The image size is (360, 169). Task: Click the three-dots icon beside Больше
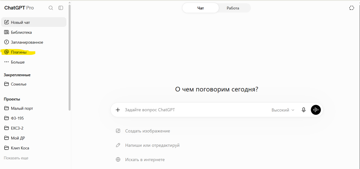(x=6, y=62)
